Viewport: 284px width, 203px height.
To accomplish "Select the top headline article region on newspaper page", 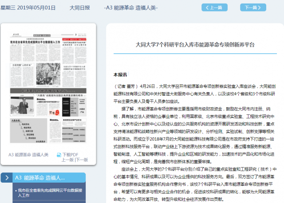I will [35, 50].
